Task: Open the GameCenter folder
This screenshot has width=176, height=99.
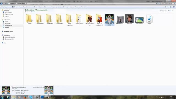Action: click(x=59, y=19)
